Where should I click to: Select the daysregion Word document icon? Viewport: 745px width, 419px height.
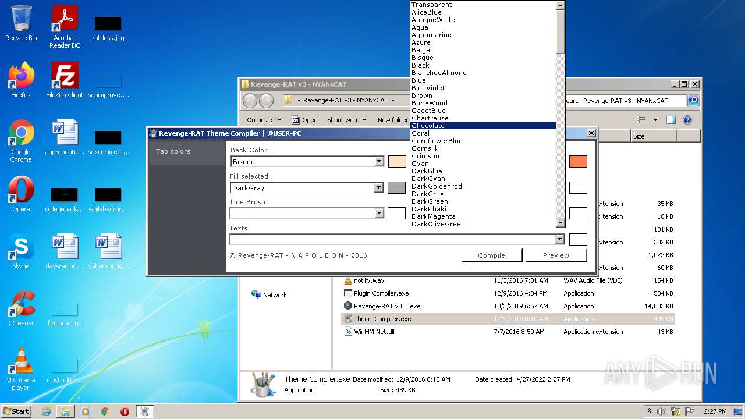click(x=65, y=251)
